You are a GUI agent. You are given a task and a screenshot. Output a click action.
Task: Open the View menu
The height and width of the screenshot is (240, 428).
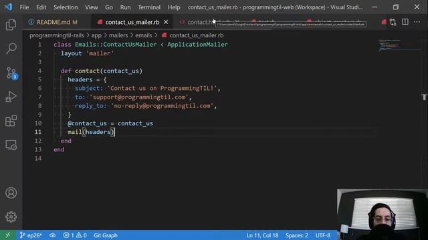point(92,7)
